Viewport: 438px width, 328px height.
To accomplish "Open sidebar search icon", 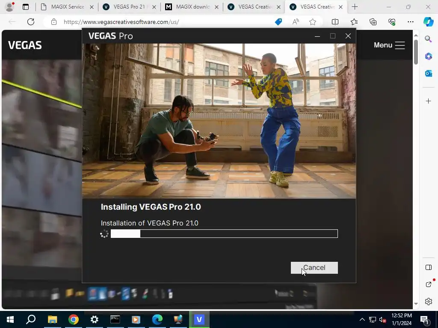I will pyautogui.click(x=428, y=39).
